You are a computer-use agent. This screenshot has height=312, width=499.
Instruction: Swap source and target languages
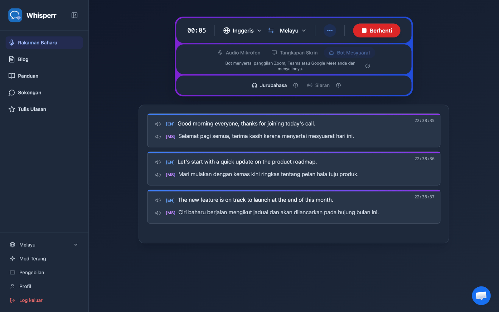point(271,31)
